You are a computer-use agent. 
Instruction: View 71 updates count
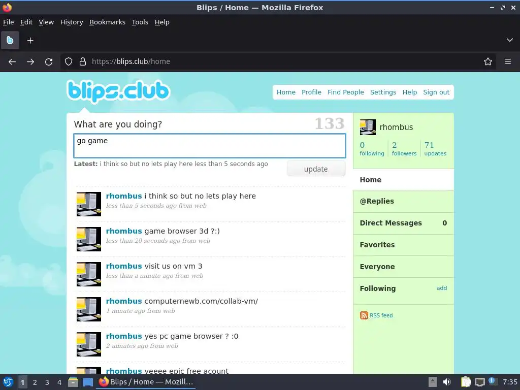tap(435, 149)
